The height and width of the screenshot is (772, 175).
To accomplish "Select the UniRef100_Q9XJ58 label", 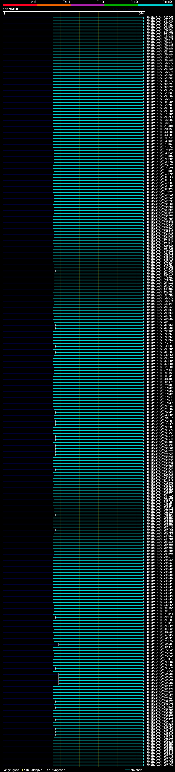I will point(160,129).
